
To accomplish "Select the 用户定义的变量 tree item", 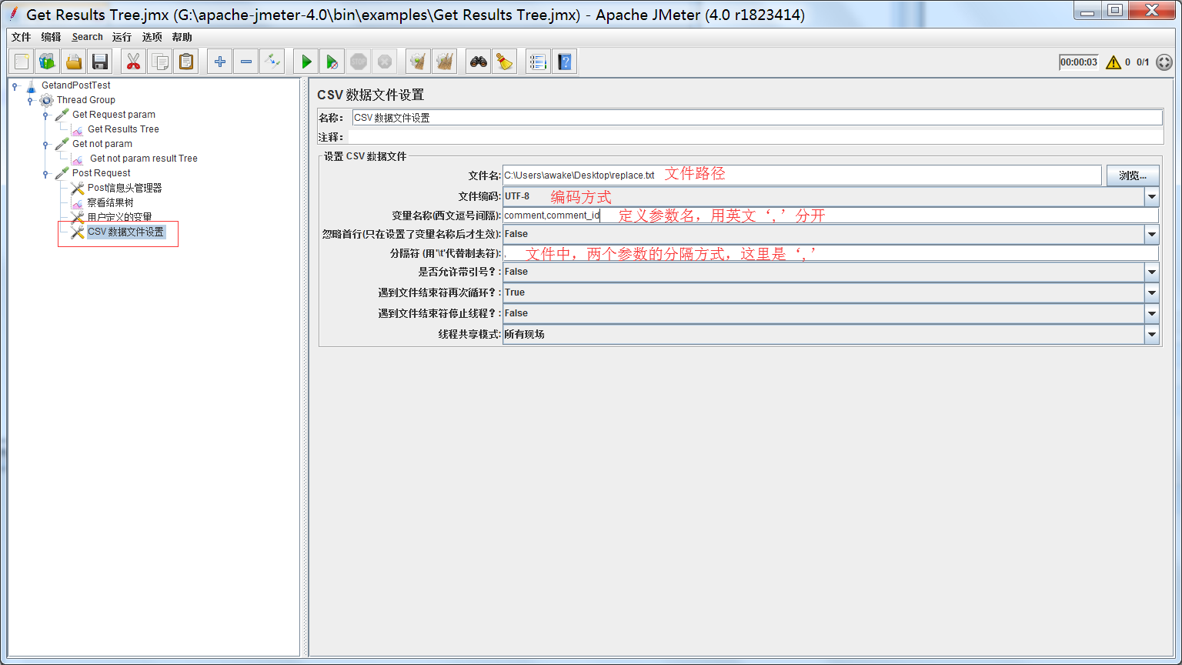I will point(119,217).
